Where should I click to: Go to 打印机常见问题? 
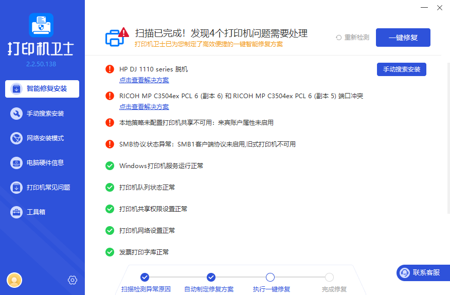click(x=42, y=188)
